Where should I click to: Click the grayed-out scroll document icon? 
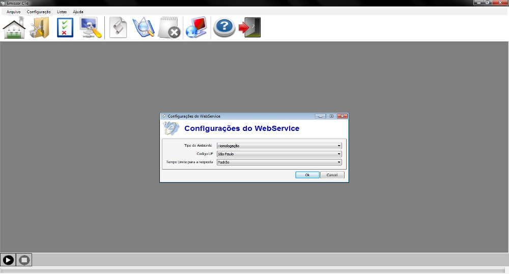click(x=118, y=28)
